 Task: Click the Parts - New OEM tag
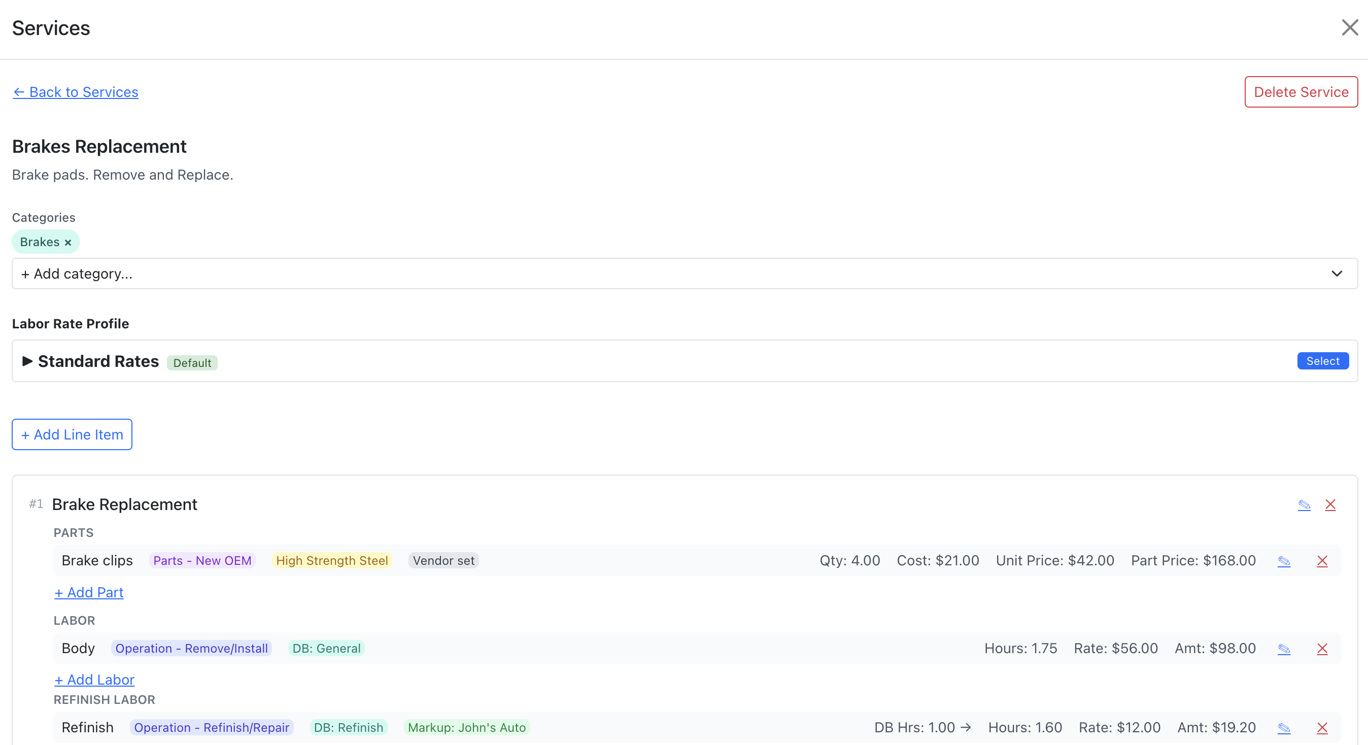coord(202,561)
